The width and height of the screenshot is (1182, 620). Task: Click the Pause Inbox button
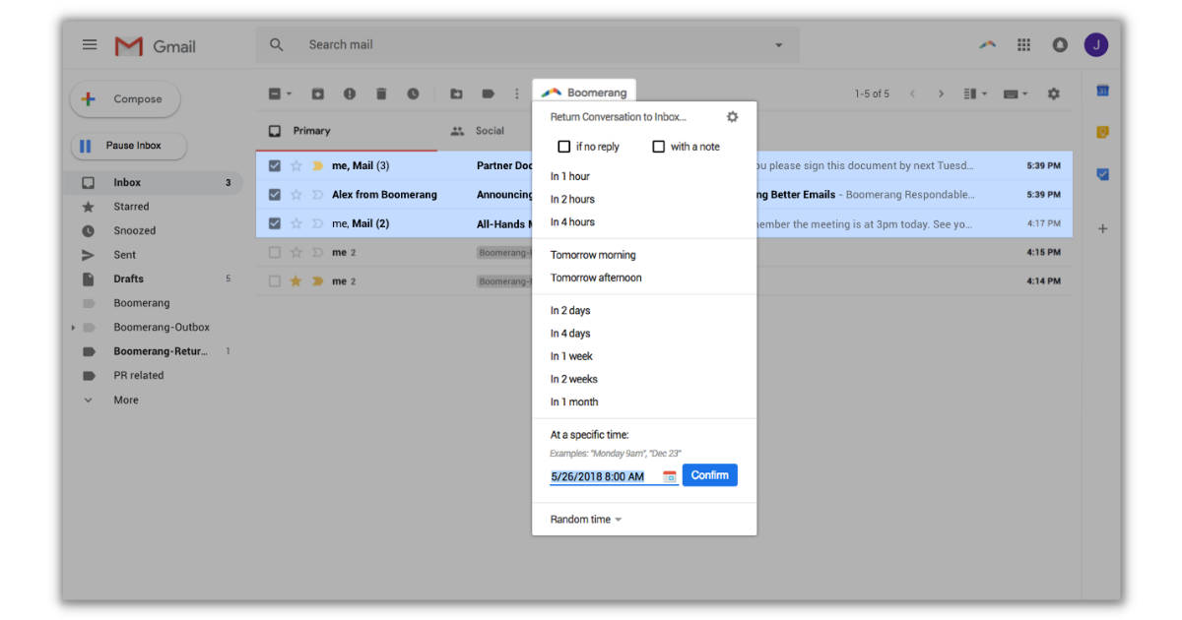pos(128,146)
